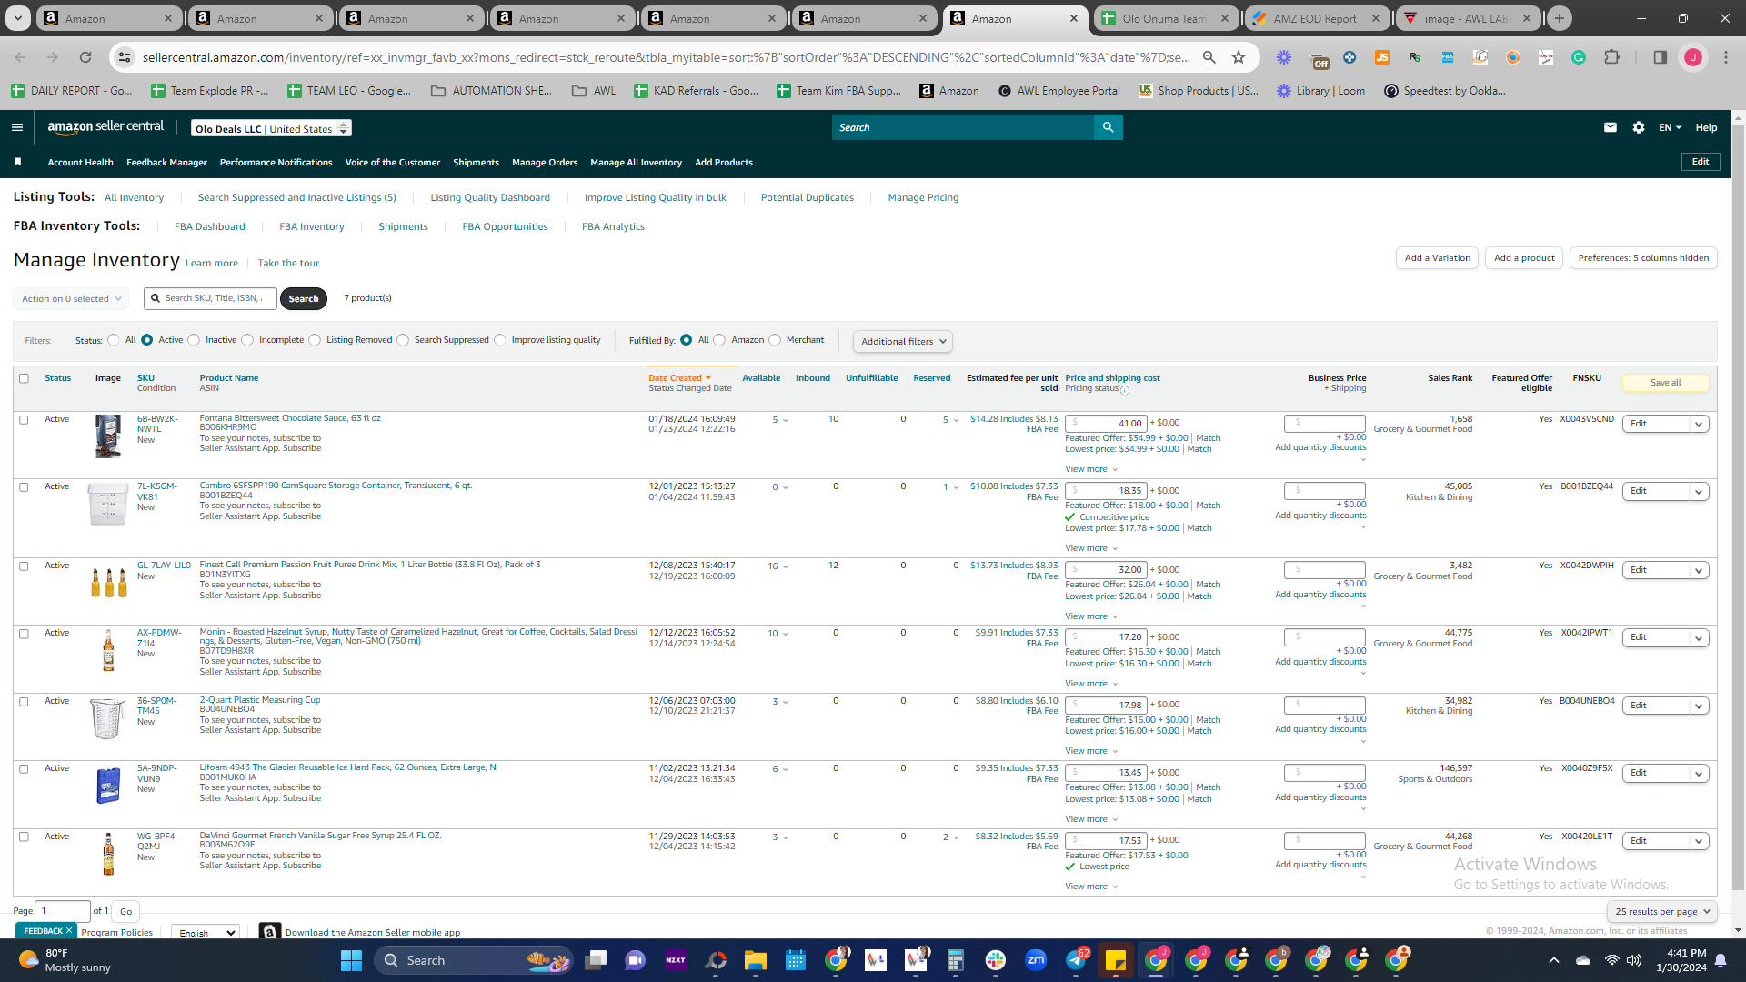Viewport: 1746px width, 982px height.
Task: Click the Amazon Seller Central logo
Action: [105, 127]
